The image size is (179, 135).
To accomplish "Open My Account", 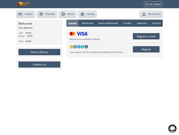I will (151, 14).
